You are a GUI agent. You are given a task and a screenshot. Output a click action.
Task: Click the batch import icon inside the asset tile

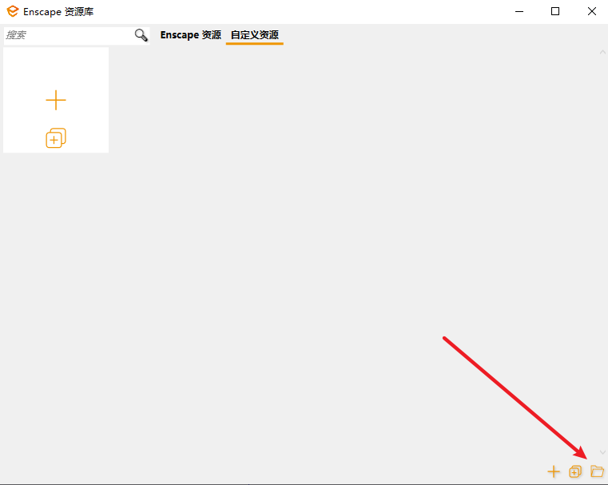point(56,138)
